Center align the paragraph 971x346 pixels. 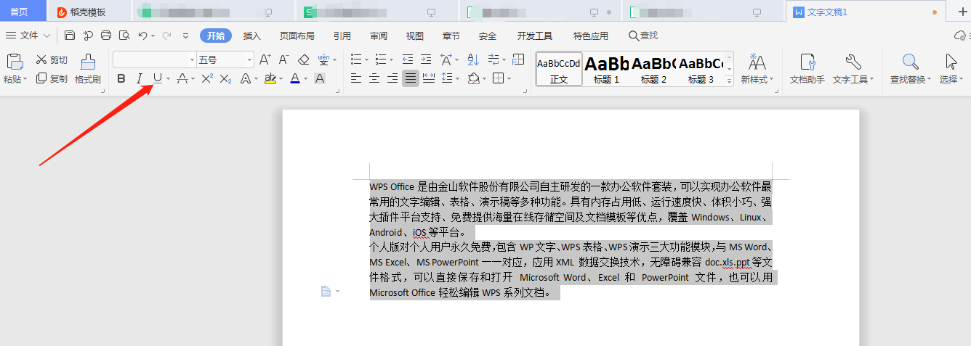[x=374, y=78]
